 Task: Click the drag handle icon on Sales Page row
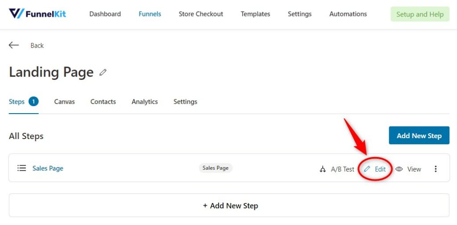(21, 168)
